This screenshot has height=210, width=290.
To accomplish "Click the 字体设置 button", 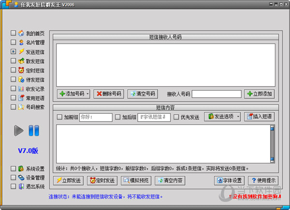I will (x=229, y=180).
